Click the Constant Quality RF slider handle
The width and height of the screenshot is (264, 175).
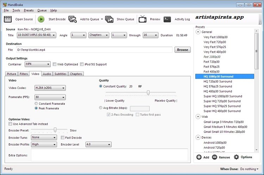(148, 93)
